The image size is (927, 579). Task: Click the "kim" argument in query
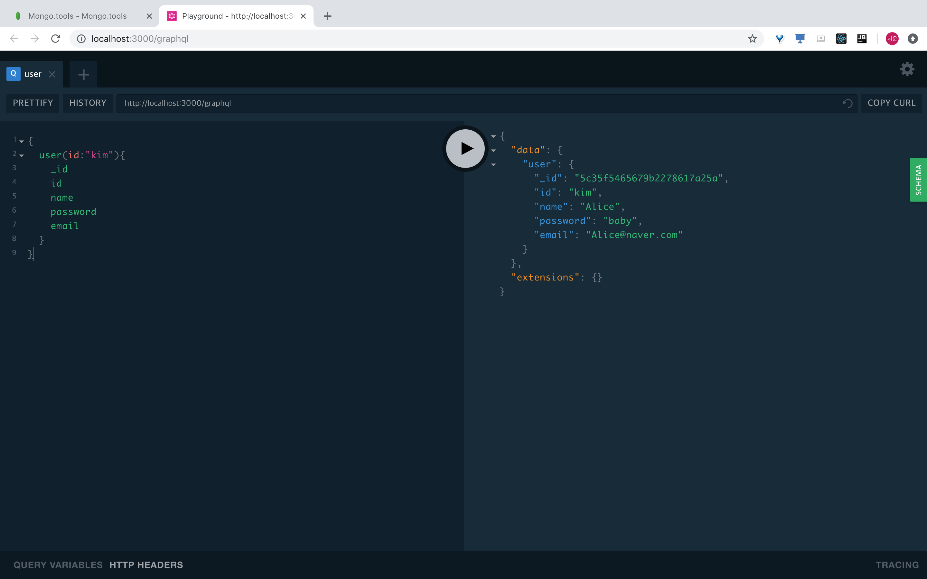pyautogui.click(x=99, y=155)
